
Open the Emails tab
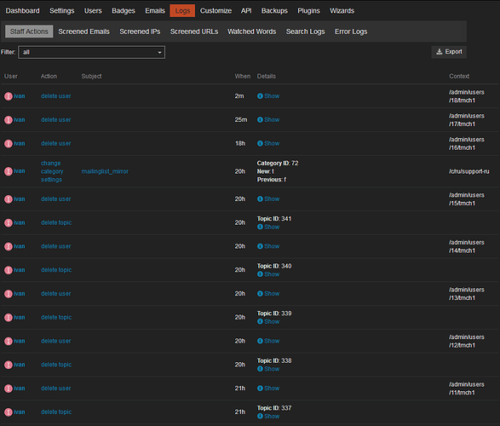point(155,11)
